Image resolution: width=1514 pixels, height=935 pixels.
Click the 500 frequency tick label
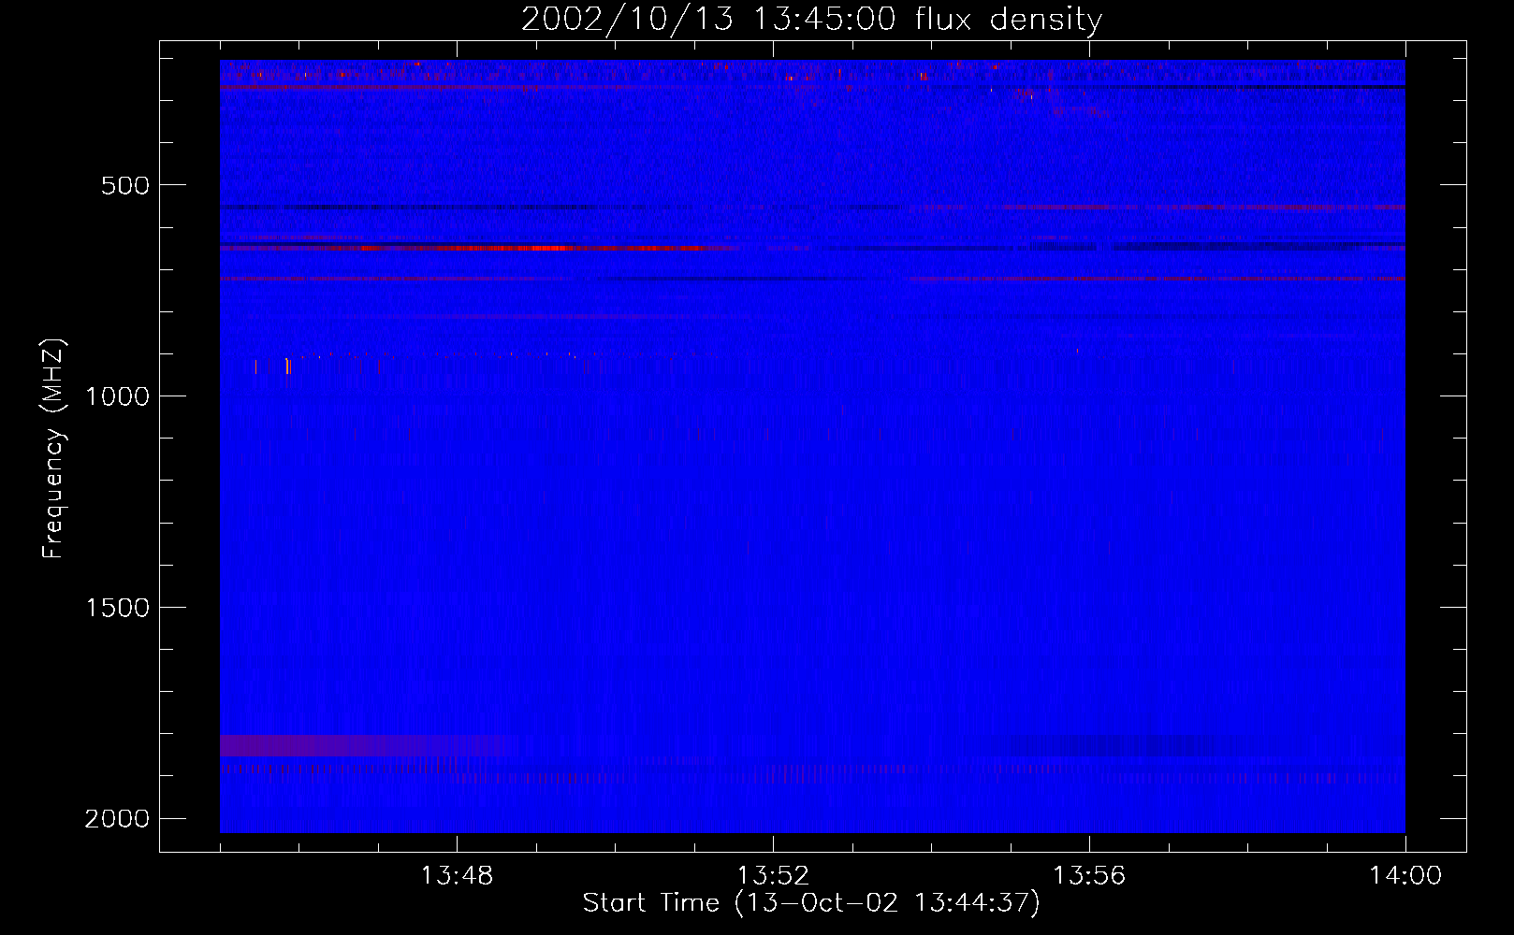coord(125,185)
